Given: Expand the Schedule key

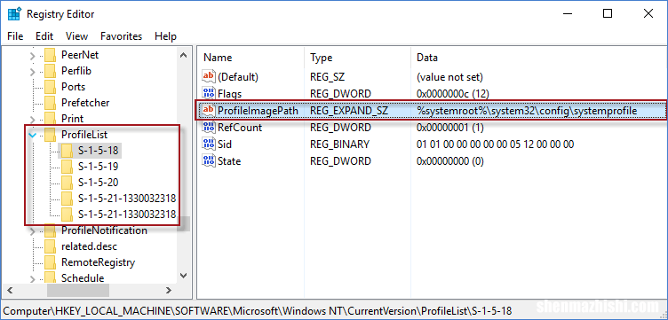Looking at the screenshot, I should click(32, 278).
